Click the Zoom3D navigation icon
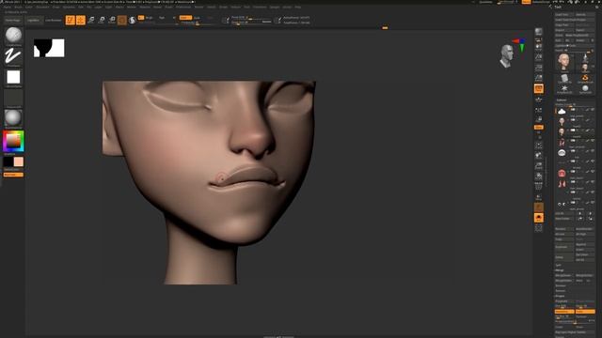The height and width of the screenshot is (338, 602). click(539, 166)
